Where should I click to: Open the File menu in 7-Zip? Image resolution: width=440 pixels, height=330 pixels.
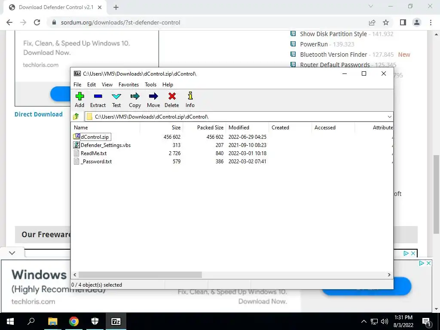[x=77, y=85]
